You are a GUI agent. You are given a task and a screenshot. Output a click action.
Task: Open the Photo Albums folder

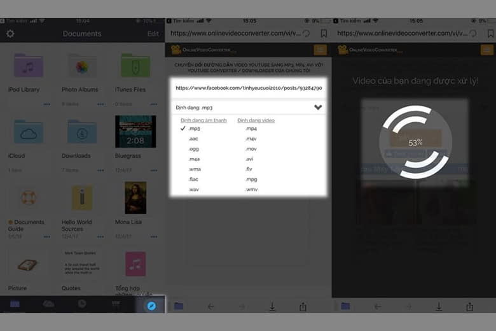click(82, 66)
